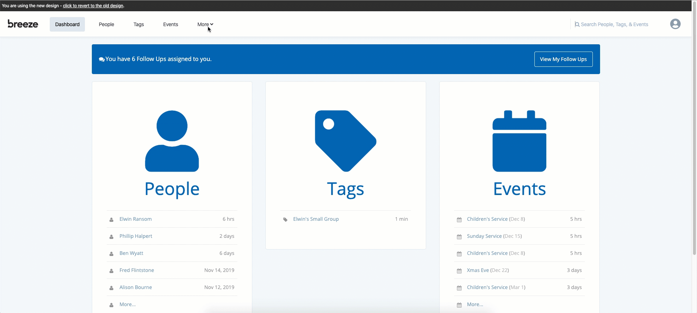Open the Events navigation tab

(171, 24)
